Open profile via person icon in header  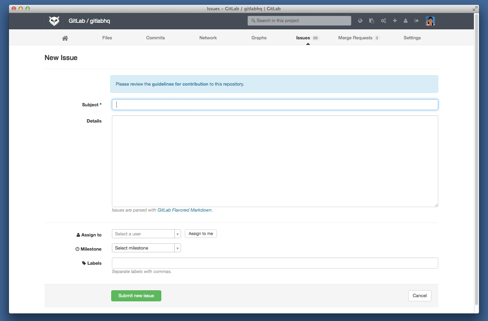(405, 21)
